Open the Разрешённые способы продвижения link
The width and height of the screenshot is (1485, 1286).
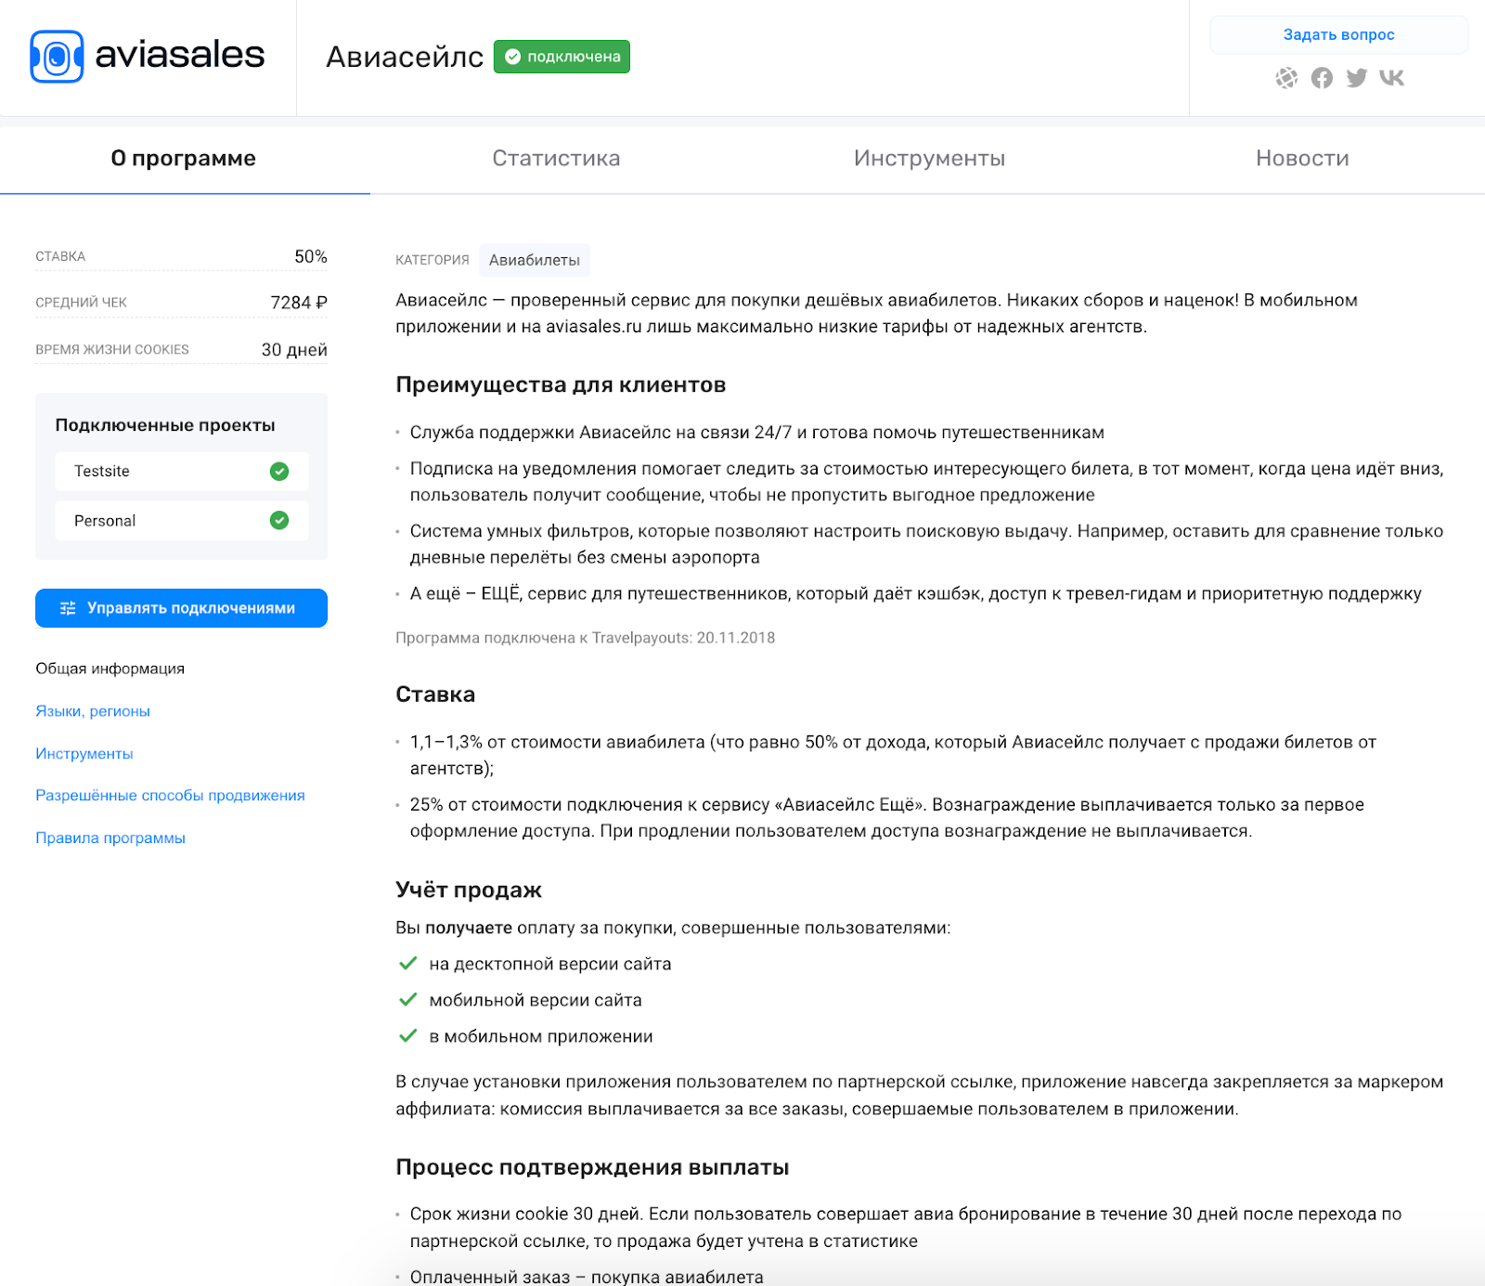click(170, 796)
